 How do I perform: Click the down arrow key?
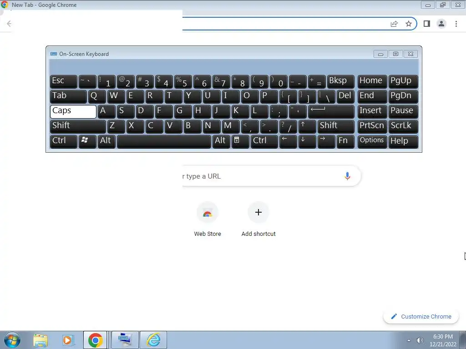[307, 142]
